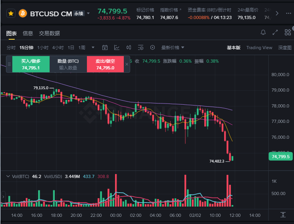Viewport: 294px width, 224px height.
Task: Click the auto-scale price axis icon
Action: (x=283, y=214)
